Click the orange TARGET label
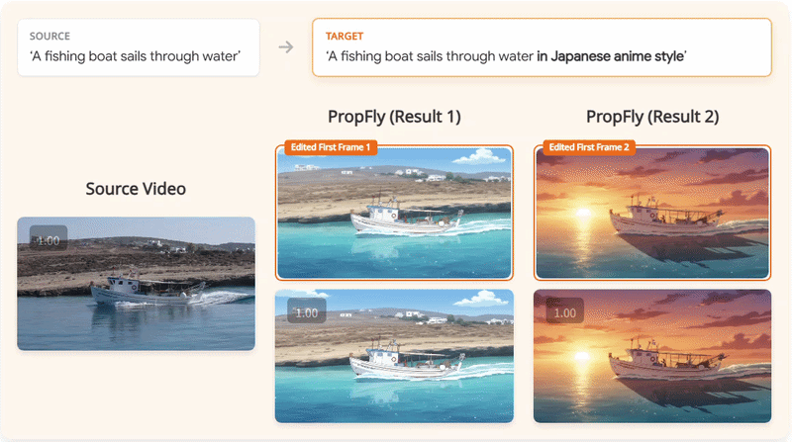The height and width of the screenshot is (442, 792). (344, 36)
